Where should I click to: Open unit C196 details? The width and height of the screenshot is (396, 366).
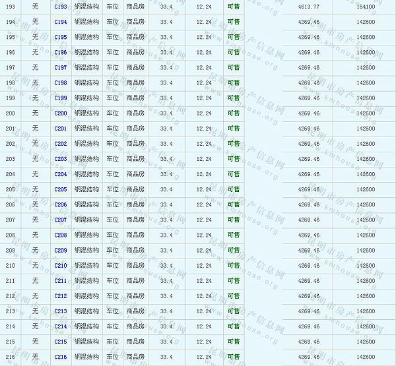[x=60, y=53]
